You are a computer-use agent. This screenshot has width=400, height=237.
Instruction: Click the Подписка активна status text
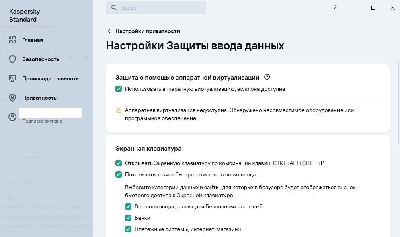(42, 121)
